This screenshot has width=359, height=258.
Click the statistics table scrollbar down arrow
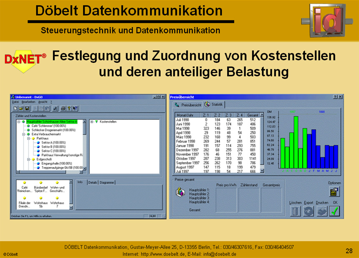[x=262, y=171]
